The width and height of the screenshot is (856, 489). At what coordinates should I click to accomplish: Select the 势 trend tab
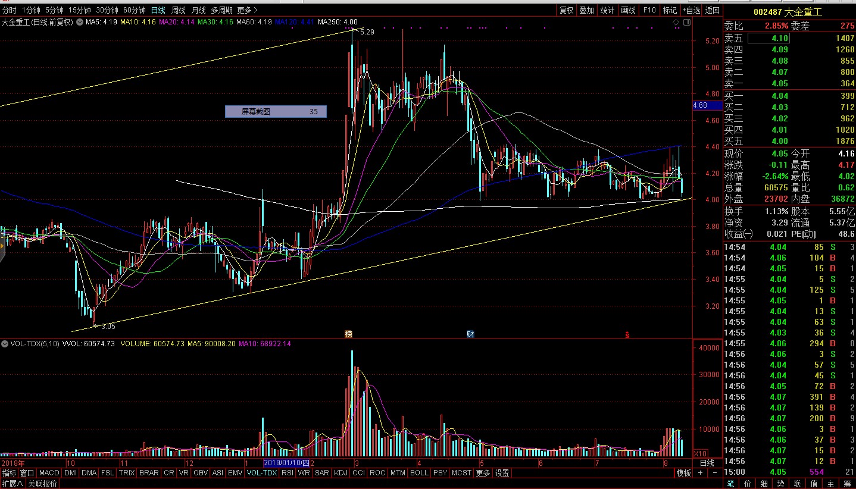pyautogui.click(x=780, y=484)
